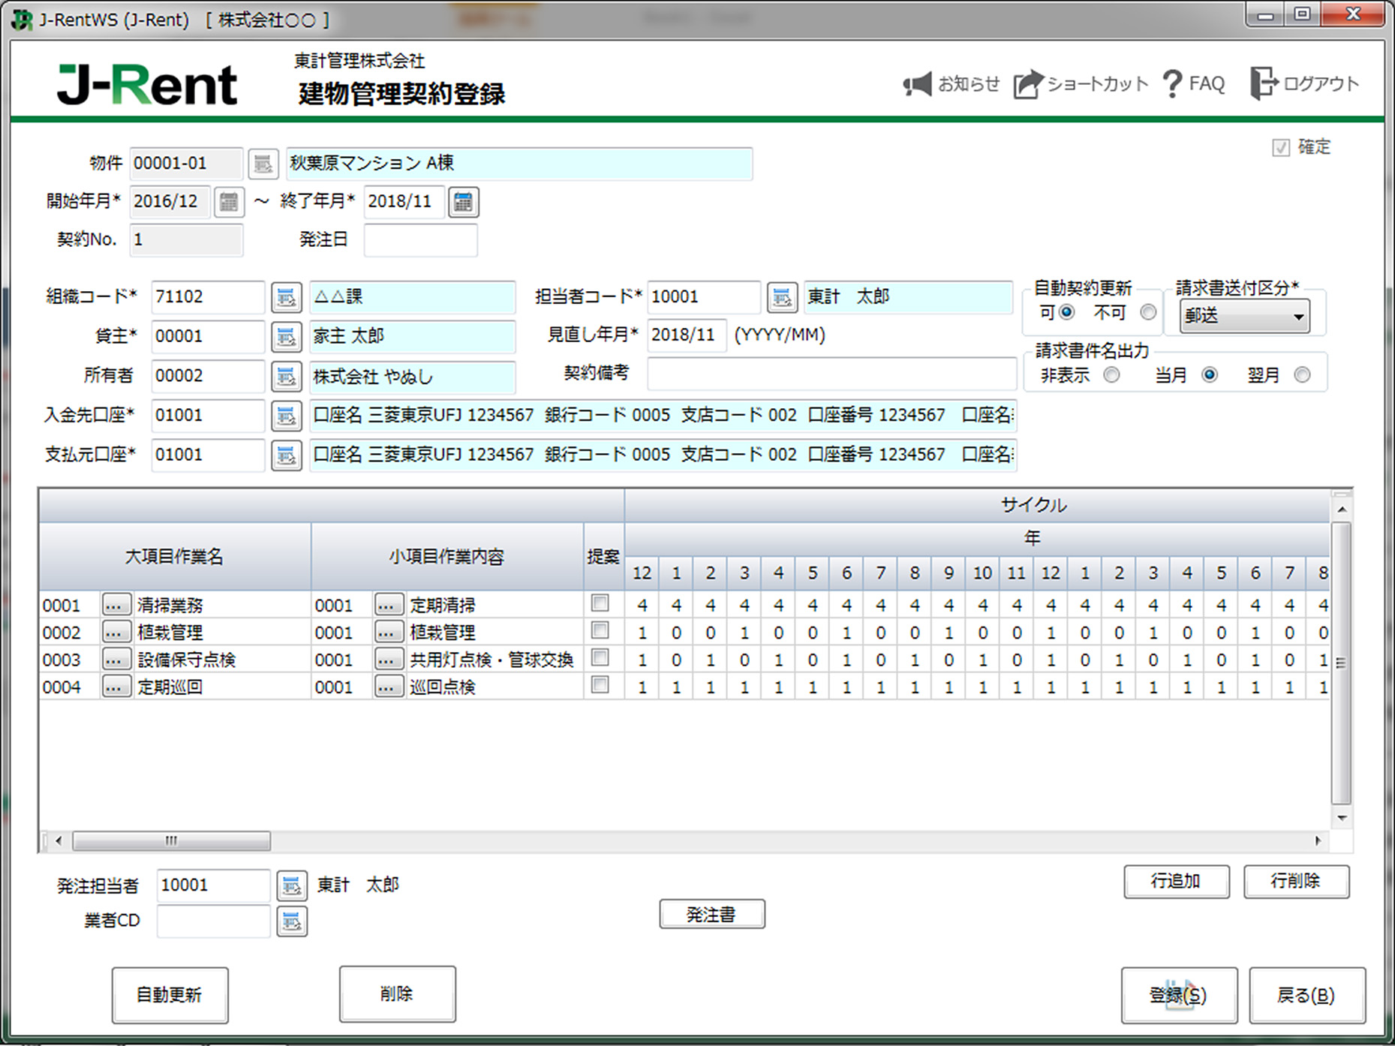
Task: Click the 発注書 button
Action: [x=711, y=914]
